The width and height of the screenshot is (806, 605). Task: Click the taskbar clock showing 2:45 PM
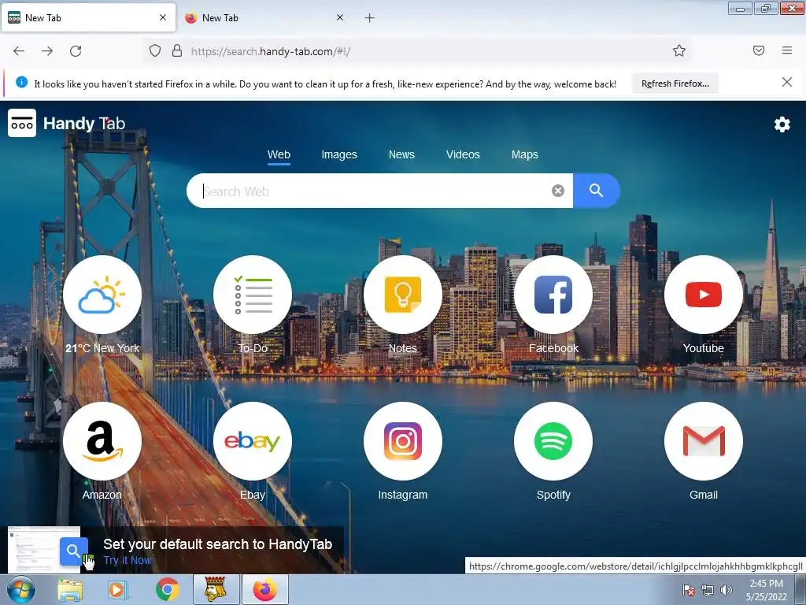(766, 590)
